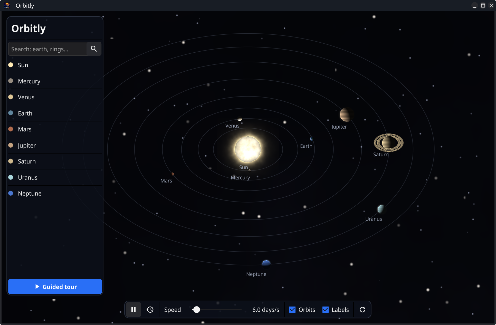The image size is (496, 325).
Task: Select Neptune in the sidebar list
Action: [x=55, y=193]
